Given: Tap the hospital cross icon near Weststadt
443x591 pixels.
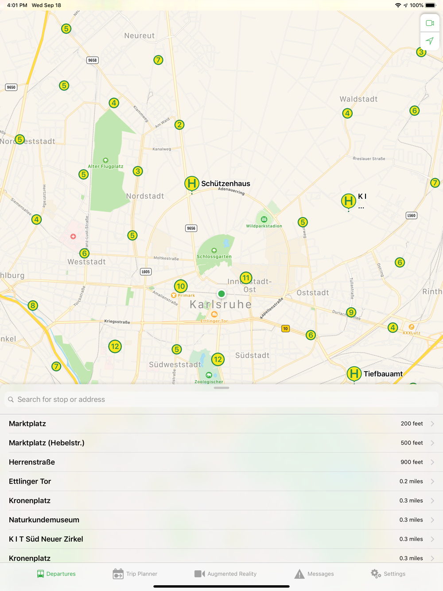Looking at the screenshot, I should pos(73,237).
